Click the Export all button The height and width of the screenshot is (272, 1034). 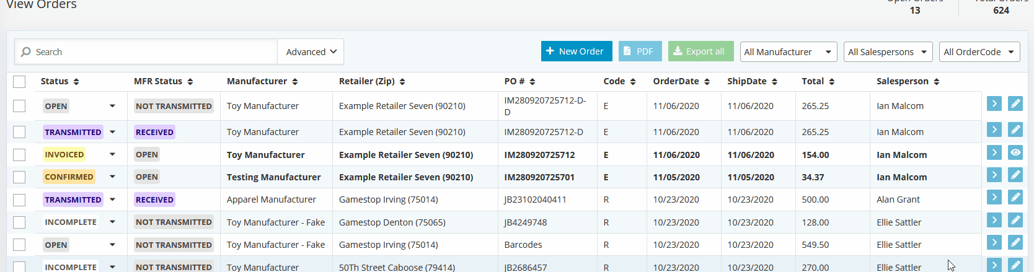click(700, 51)
